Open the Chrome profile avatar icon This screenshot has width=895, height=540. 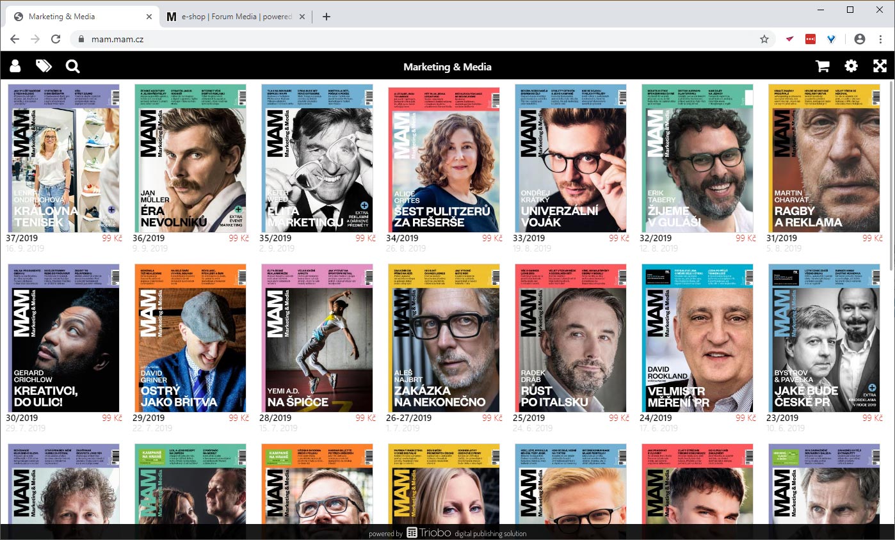(x=859, y=39)
